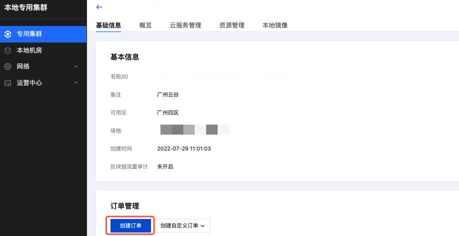The width and height of the screenshot is (459, 236).
Task: Click the 运营中心 icon in sidebar
Action: tap(7, 83)
